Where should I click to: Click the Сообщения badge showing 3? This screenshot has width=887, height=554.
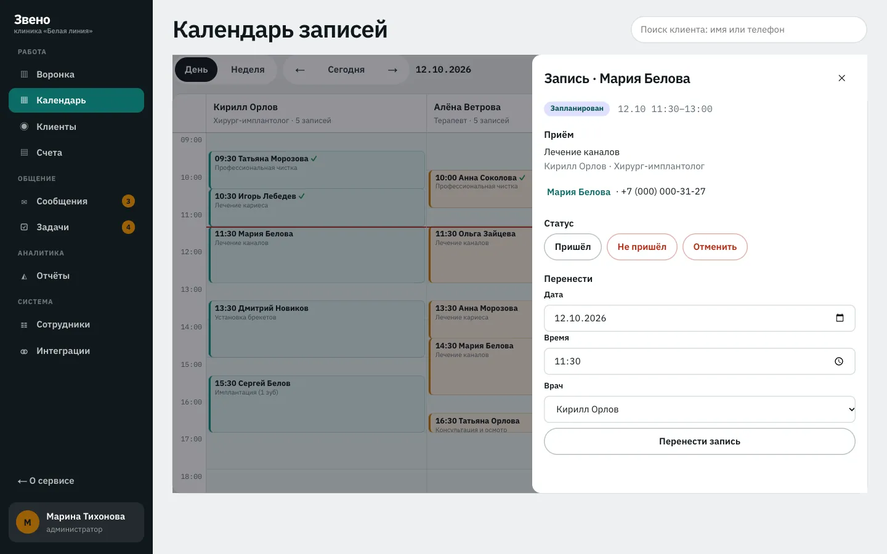coord(128,201)
